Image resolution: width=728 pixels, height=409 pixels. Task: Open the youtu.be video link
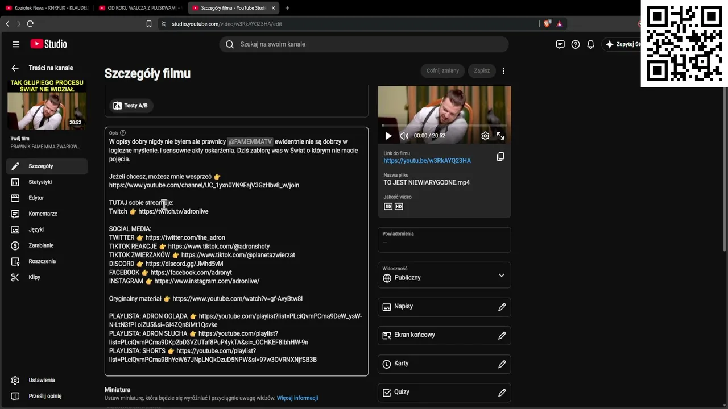(427, 161)
